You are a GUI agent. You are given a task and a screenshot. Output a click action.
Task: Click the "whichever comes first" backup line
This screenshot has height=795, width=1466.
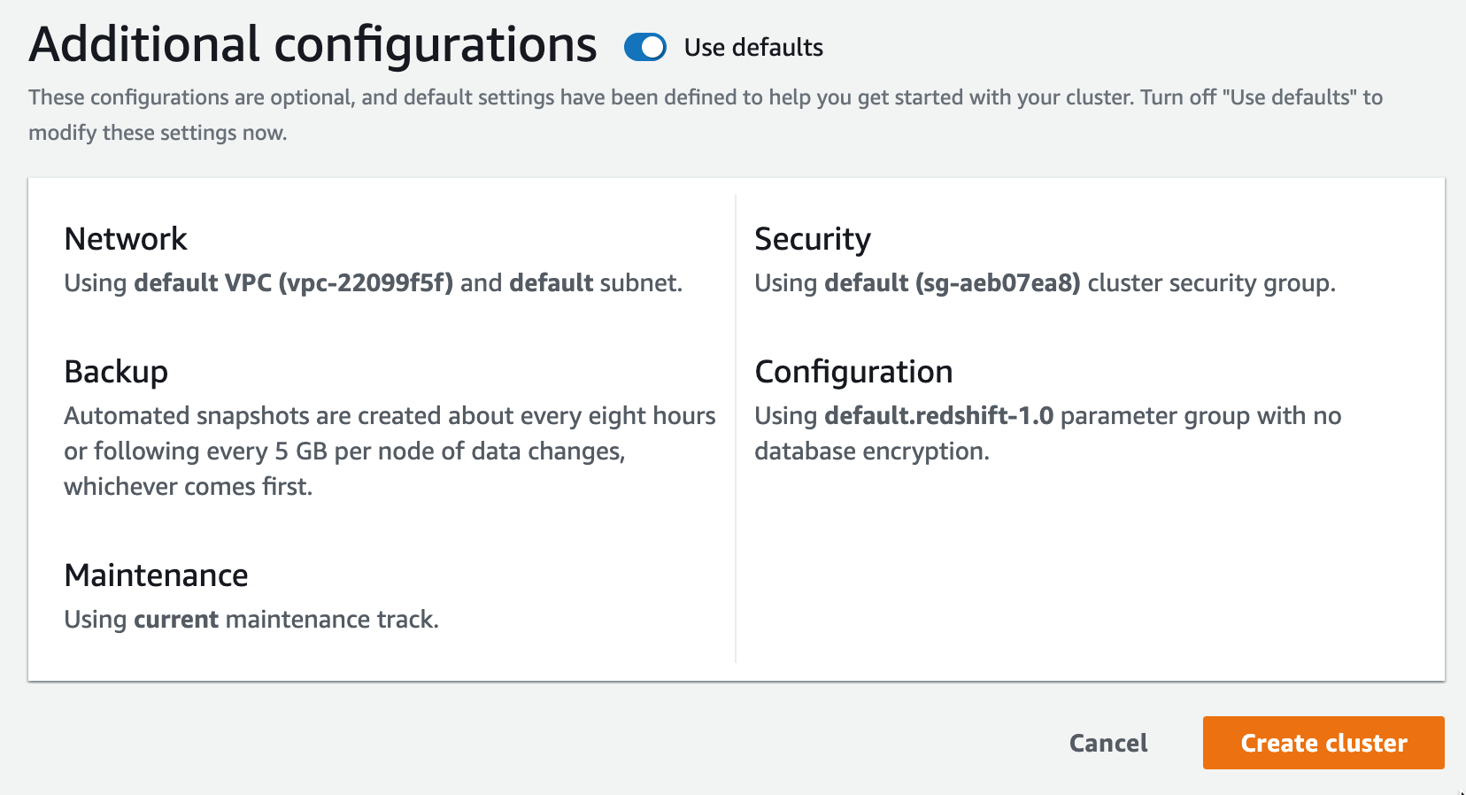point(188,487)
